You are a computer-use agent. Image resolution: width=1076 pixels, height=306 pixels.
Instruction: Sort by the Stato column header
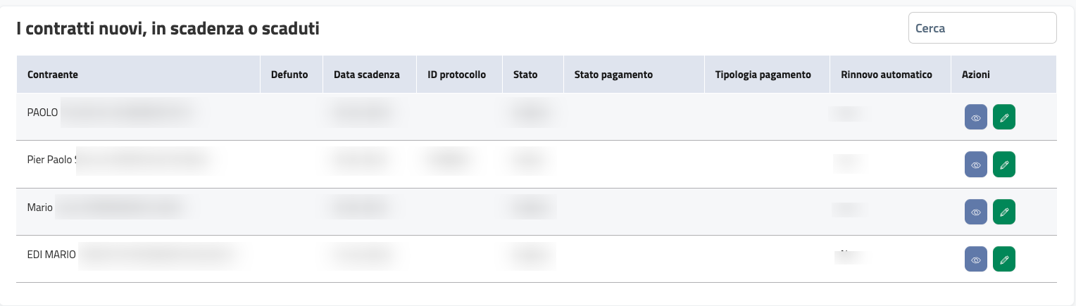pos(525,75)
